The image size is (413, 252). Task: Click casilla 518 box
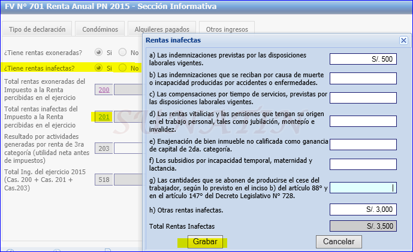[x=104, y=180]
